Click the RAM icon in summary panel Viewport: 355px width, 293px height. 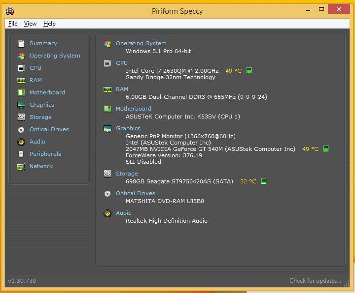(107, 89)
